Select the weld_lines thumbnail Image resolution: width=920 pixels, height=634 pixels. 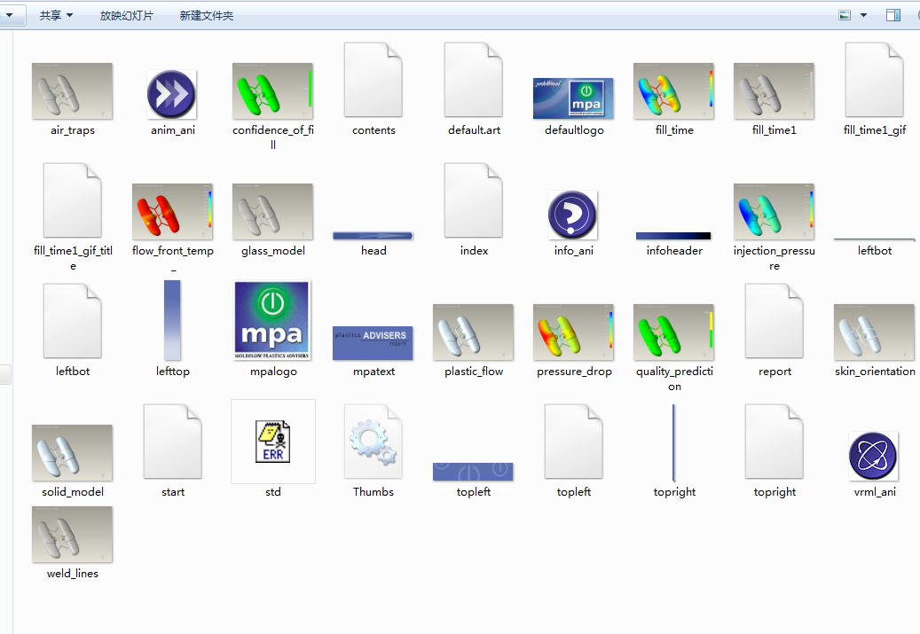pyautogui.click(x=72, y=535)
